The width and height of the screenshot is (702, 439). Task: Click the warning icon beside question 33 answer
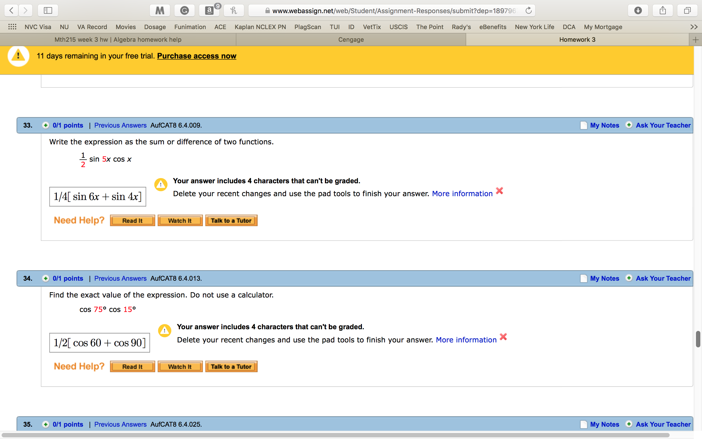click(x=161, y=185)
